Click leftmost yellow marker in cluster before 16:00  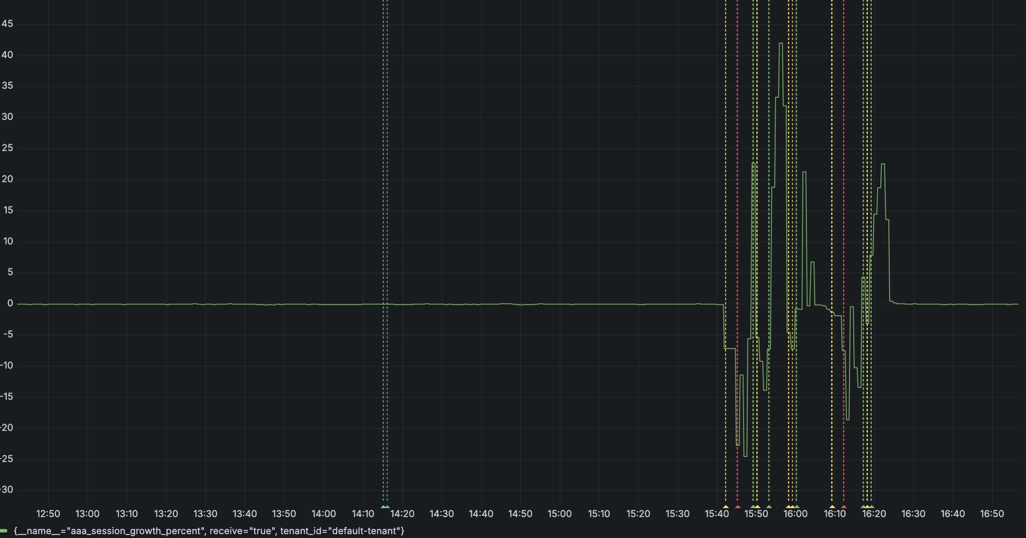click(x=788, y=507)
